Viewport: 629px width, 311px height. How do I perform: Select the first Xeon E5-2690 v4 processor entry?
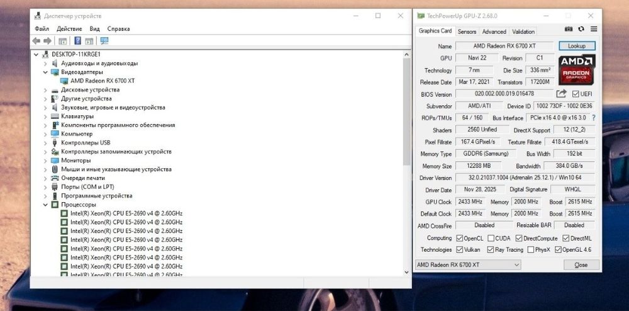tap(126, 213)
